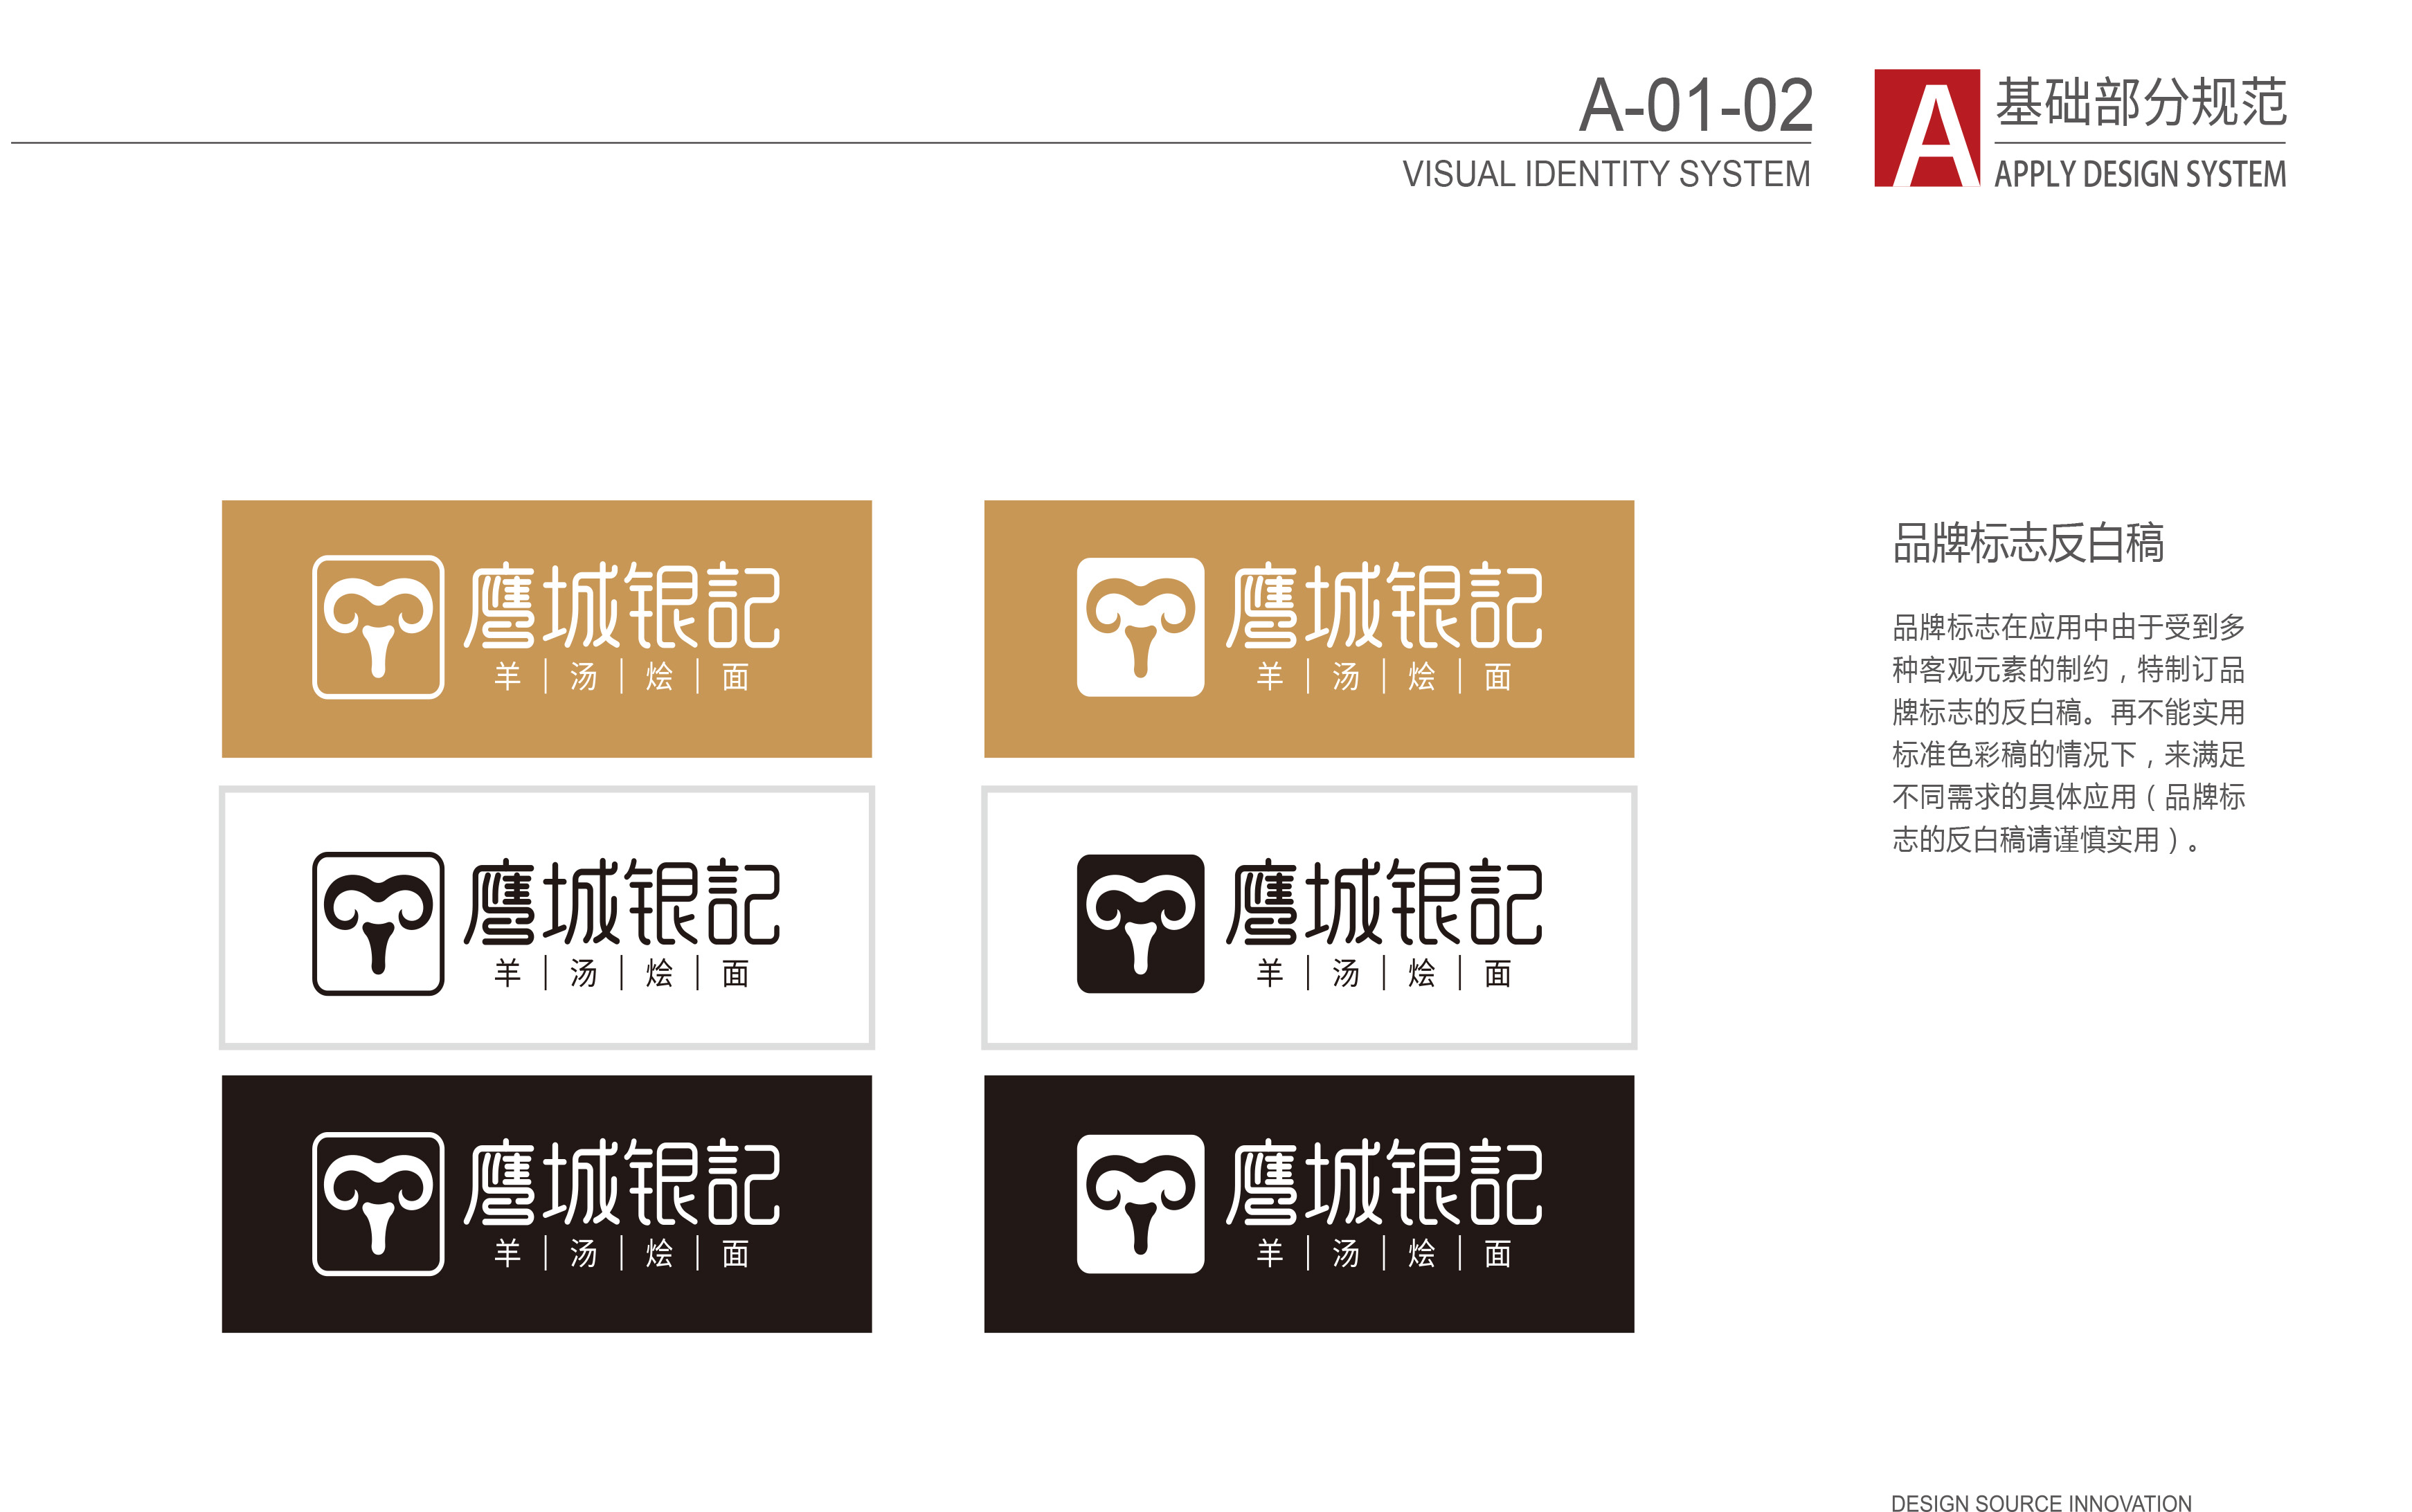This screenshot has width=2412, height=1512.
Task: Select the line 种客观元素的制约，特制订品
Action: (2068, 670)
